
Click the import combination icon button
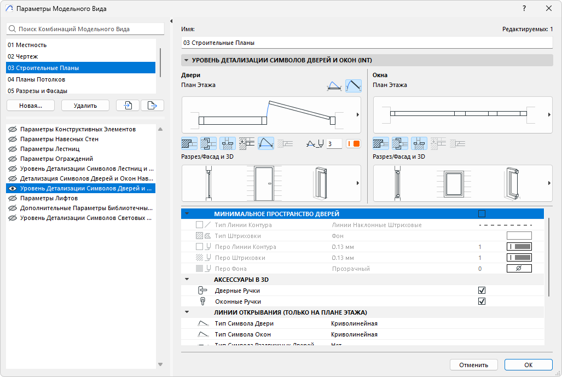[128, 106]
